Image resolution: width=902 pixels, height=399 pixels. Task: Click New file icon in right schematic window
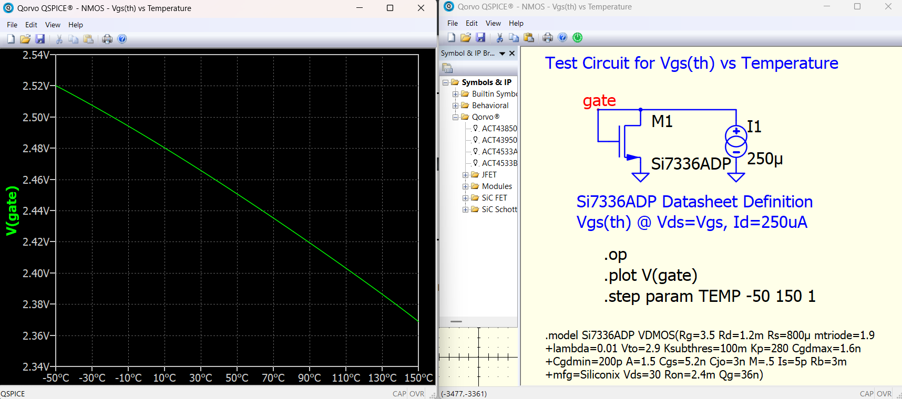coord(452,37)
